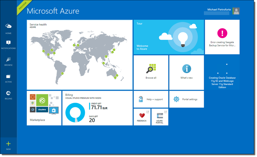Image resolution: width=257 pixels, height=157 pixels.
Task: Click Browse all magnifier grid icon
Action: [x=151, y=69]
